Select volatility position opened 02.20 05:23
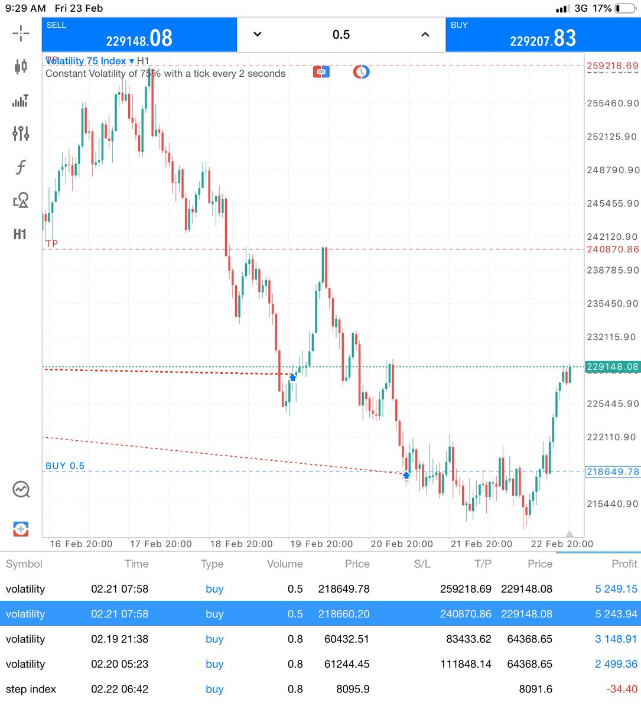This screenshot has height=709, width=641. [x=320, y=664]
